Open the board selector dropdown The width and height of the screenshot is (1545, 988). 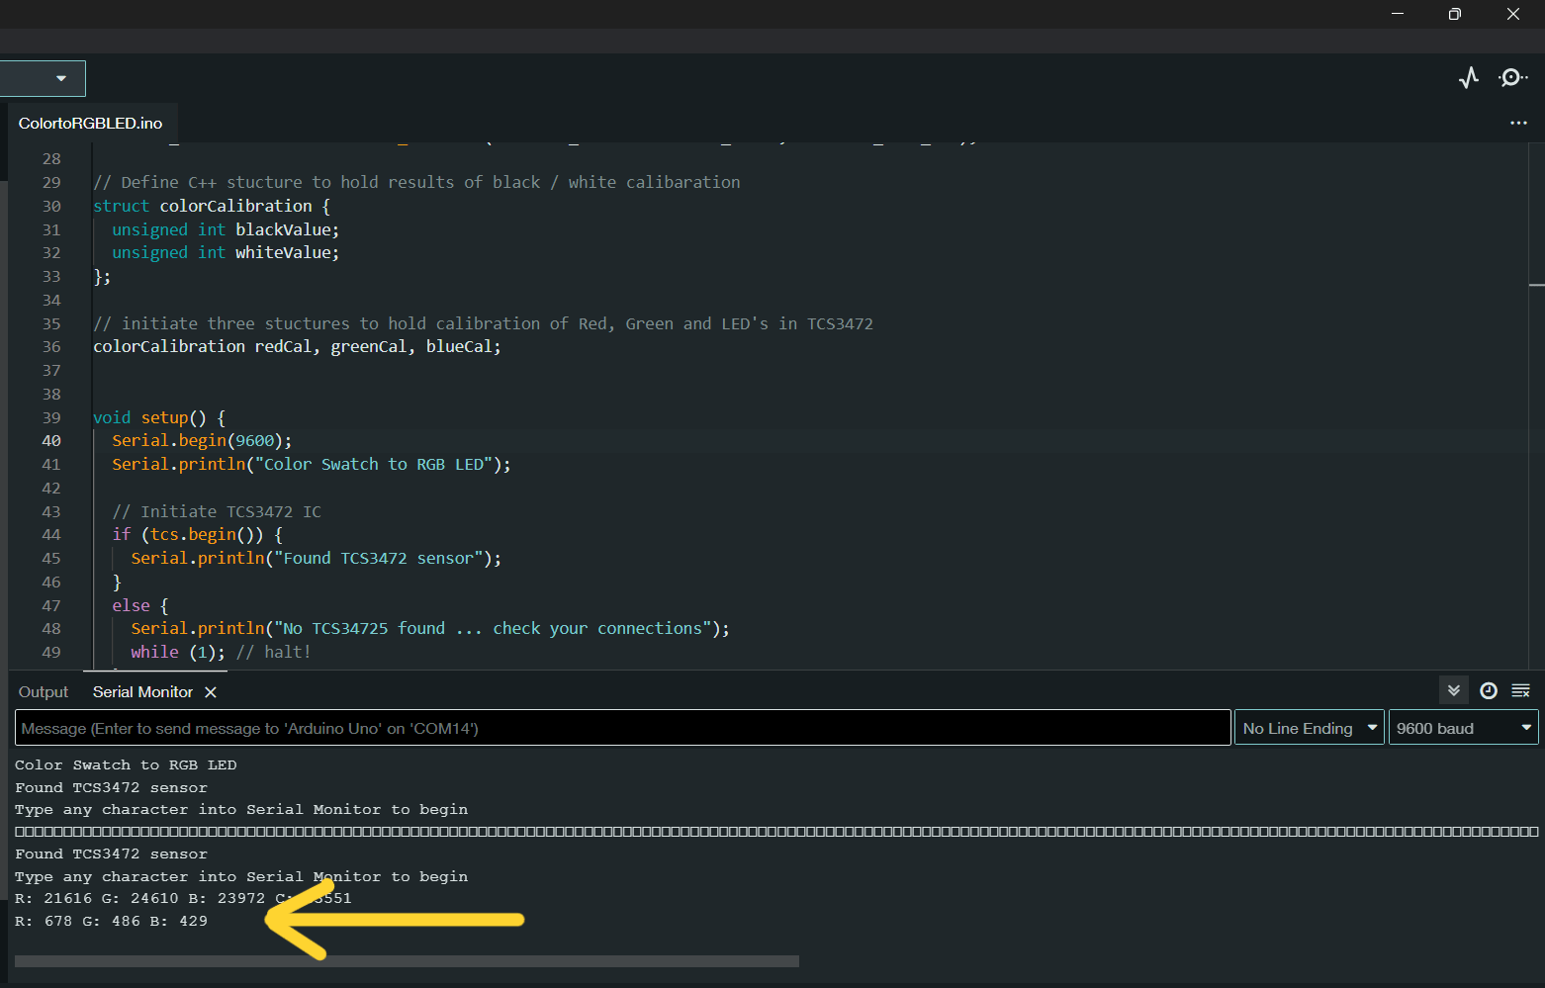pos(43,78)
